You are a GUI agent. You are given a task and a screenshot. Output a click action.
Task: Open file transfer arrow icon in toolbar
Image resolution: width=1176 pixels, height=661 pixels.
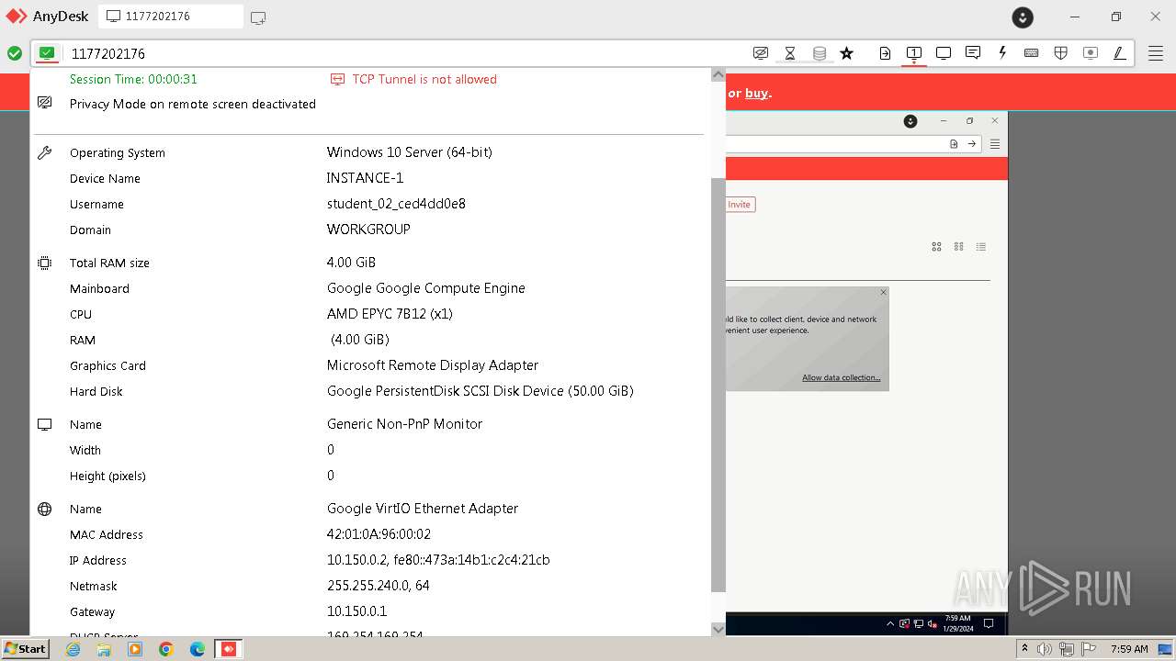[x=885, y=53]
